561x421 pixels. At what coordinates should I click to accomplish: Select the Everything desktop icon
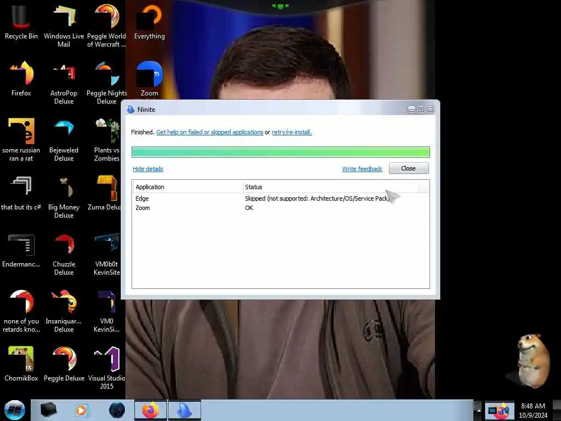pos(149,21)
